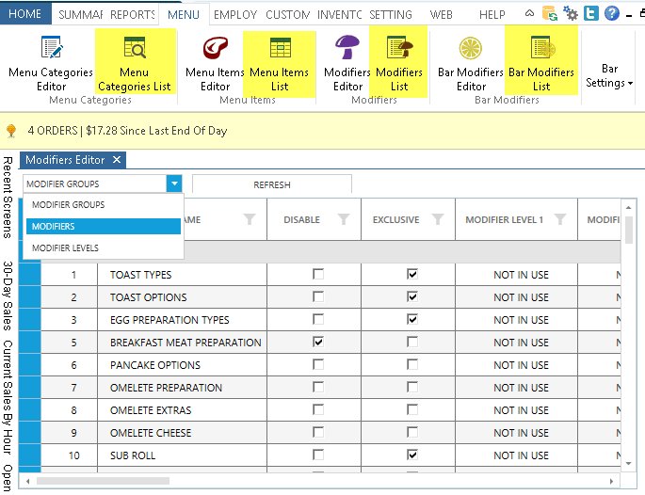Enable the Disable checkbox for TOAST TYPES
Viewport: 645px width, 495px height.
[318, 275]
